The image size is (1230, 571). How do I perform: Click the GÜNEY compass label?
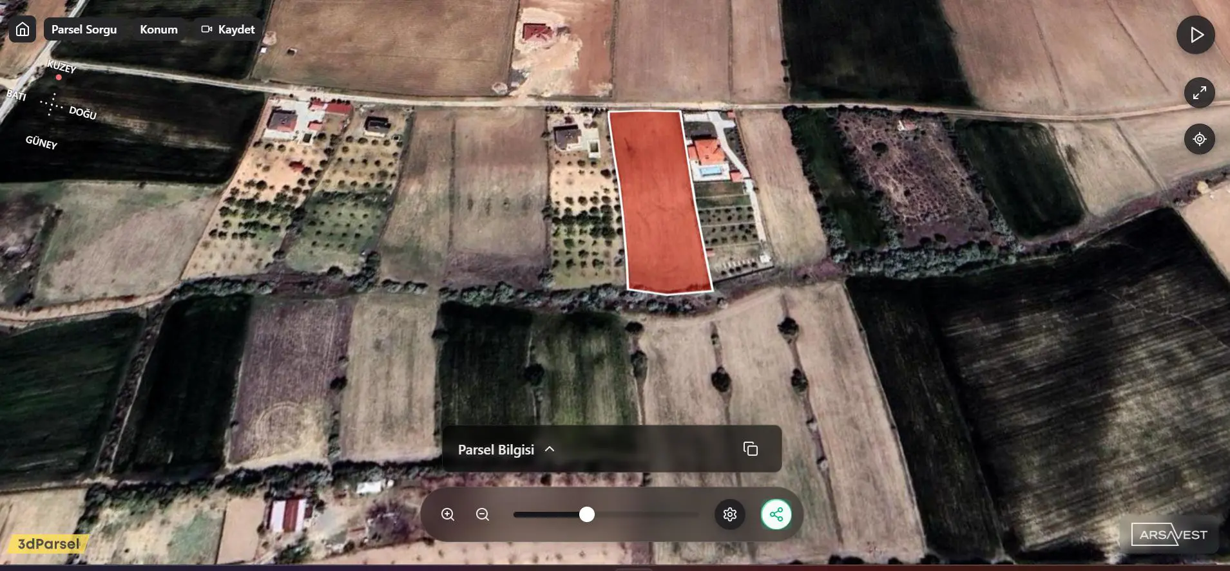tap(41, 142)
